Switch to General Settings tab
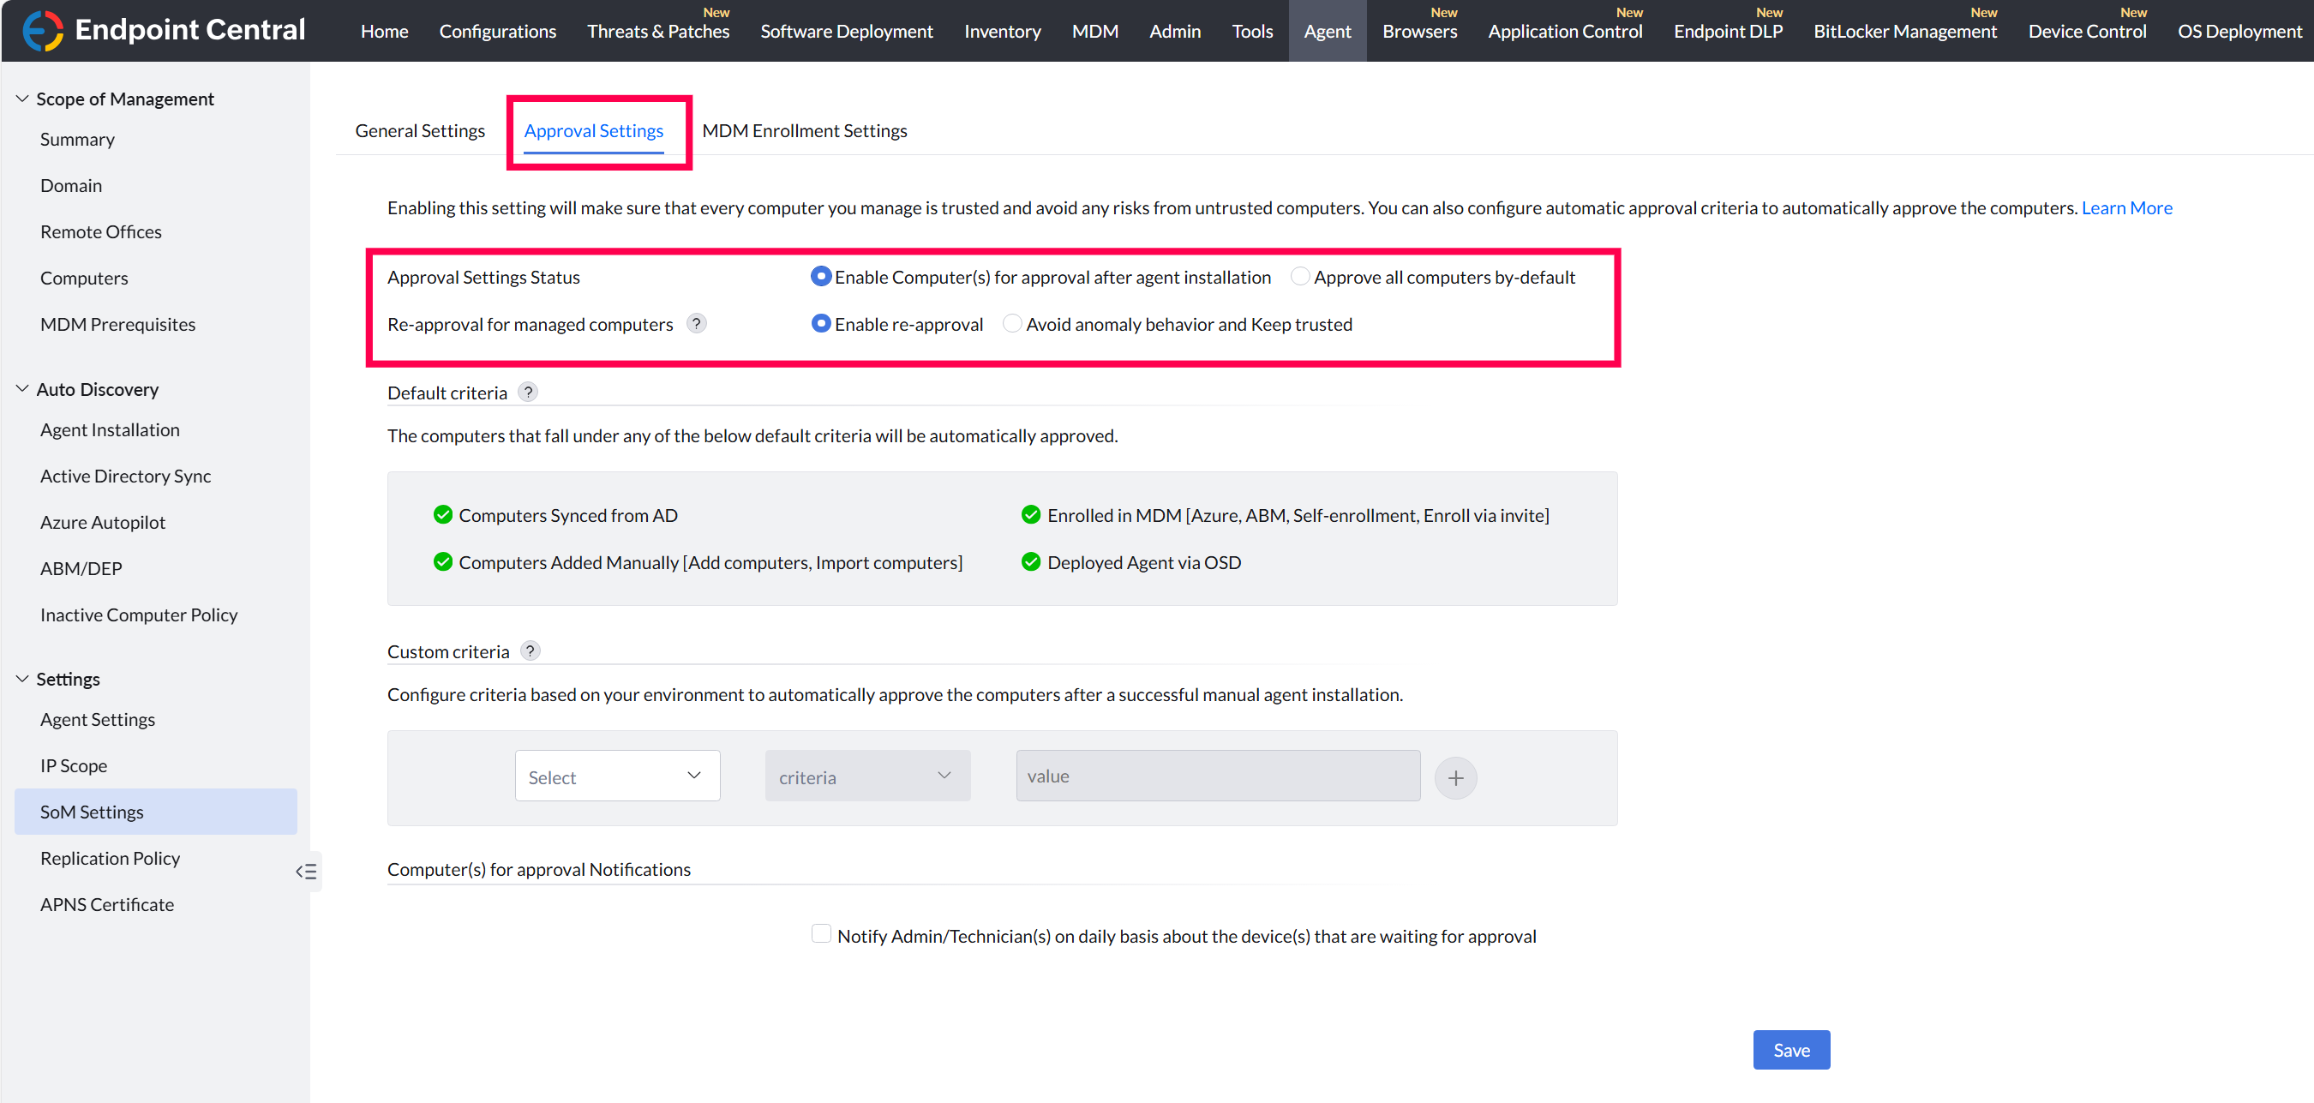Screen dimensions: 2314x1103 [x=419, y=131]
